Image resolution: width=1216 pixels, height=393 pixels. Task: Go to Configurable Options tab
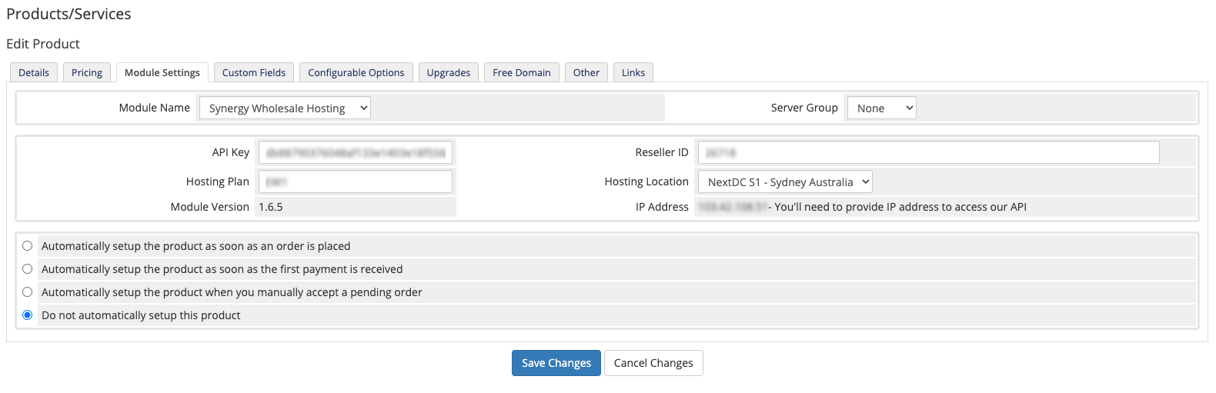tap(356, 72)
